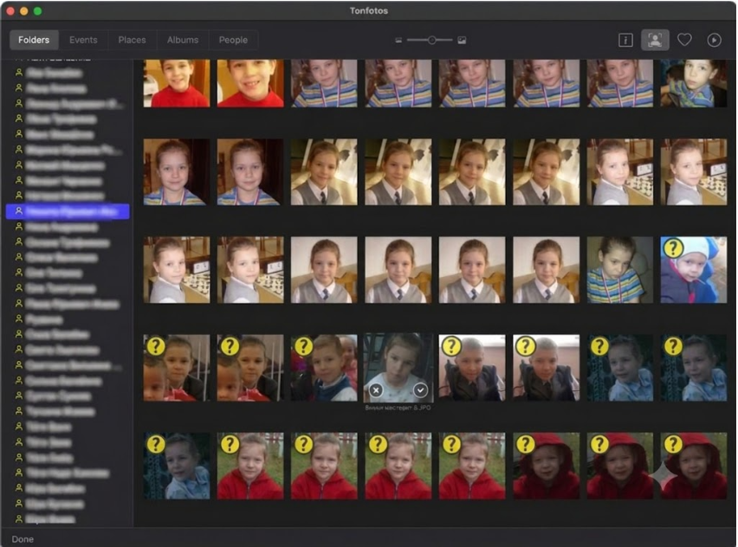Image resolution: width=738 pixels, height=547 pixels.
Task: Click the question badge on the white-hat toddler
Action: tap(673, 248)
